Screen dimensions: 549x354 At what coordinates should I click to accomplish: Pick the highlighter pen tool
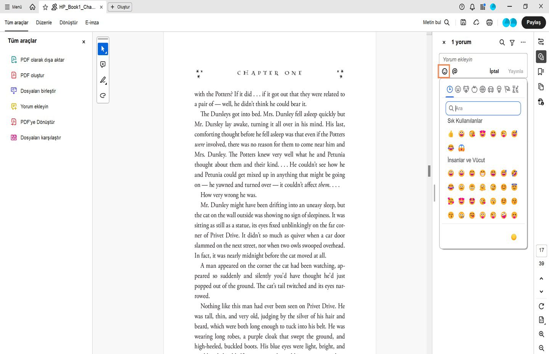coord(103,80)
